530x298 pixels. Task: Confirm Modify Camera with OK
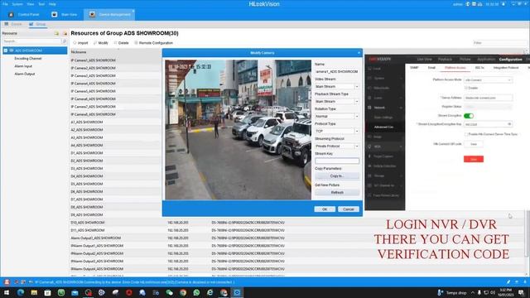[x=325, y=209]
